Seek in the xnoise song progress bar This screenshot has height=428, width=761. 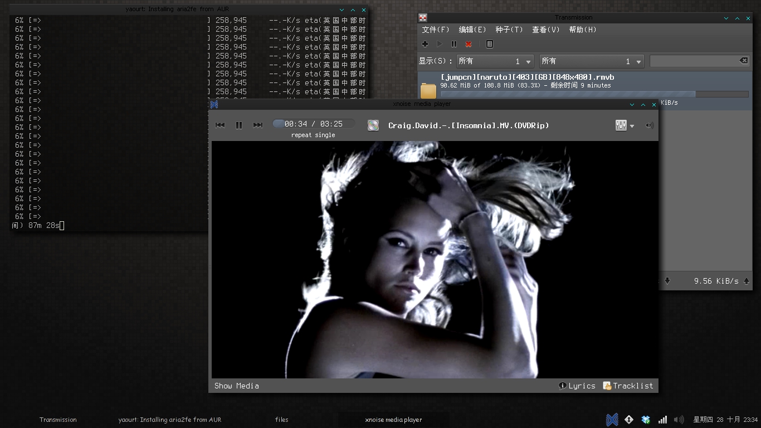click(313, 124)
